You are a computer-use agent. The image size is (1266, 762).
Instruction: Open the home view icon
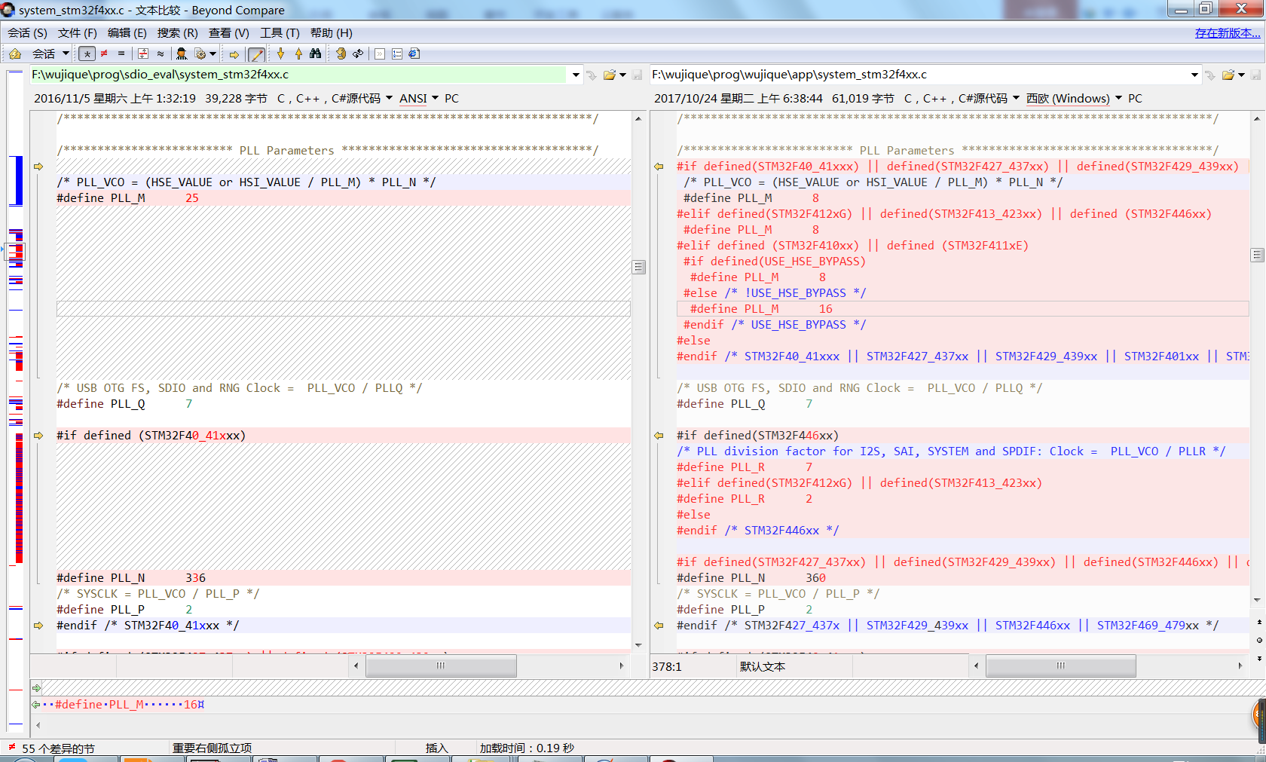[x=15, y=54]
